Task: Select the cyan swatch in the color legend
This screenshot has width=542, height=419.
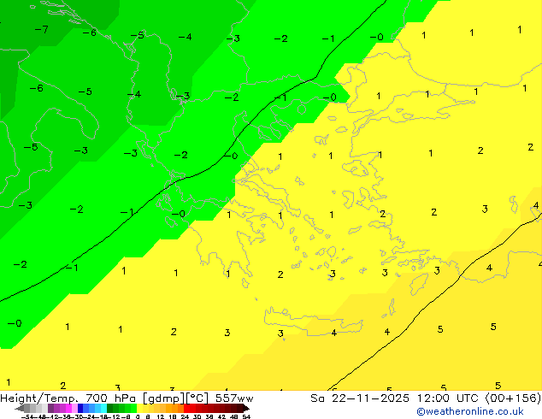Action: [x=103, y=409]
